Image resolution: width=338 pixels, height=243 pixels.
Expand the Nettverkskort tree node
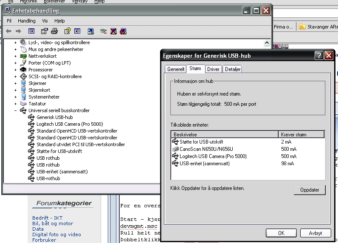point(16,56)
